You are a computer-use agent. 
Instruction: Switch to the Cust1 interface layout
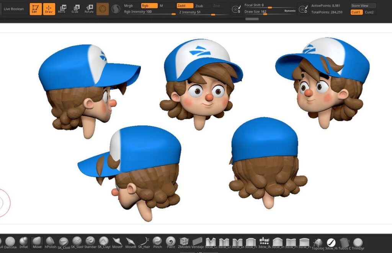pyautogui.click(x=356, y=12)
